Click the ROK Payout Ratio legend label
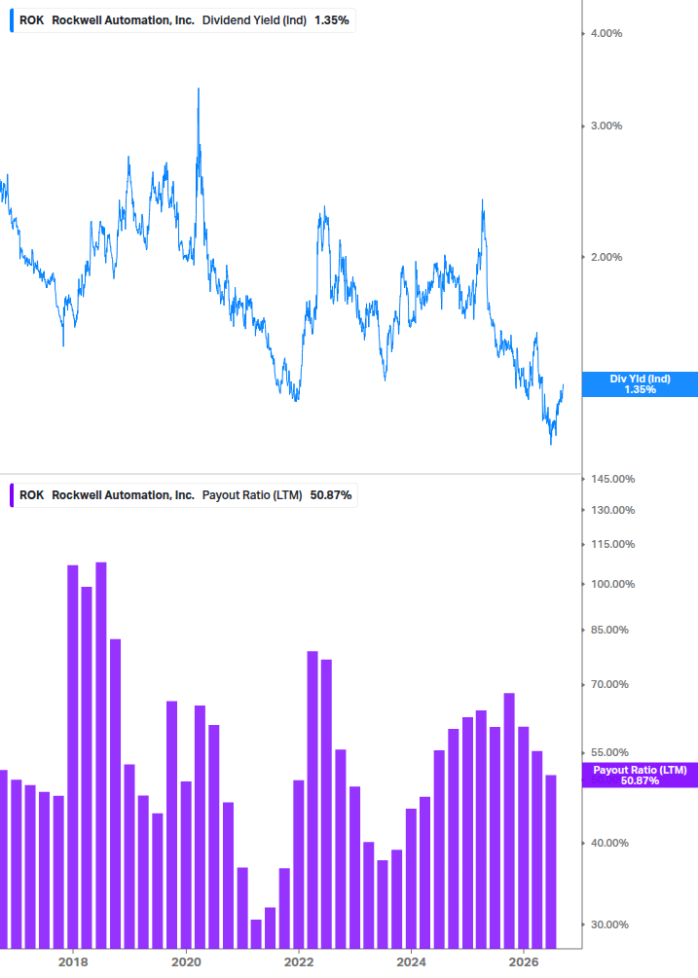The width and height of the screenshot is (698, 978). point(185,495)
